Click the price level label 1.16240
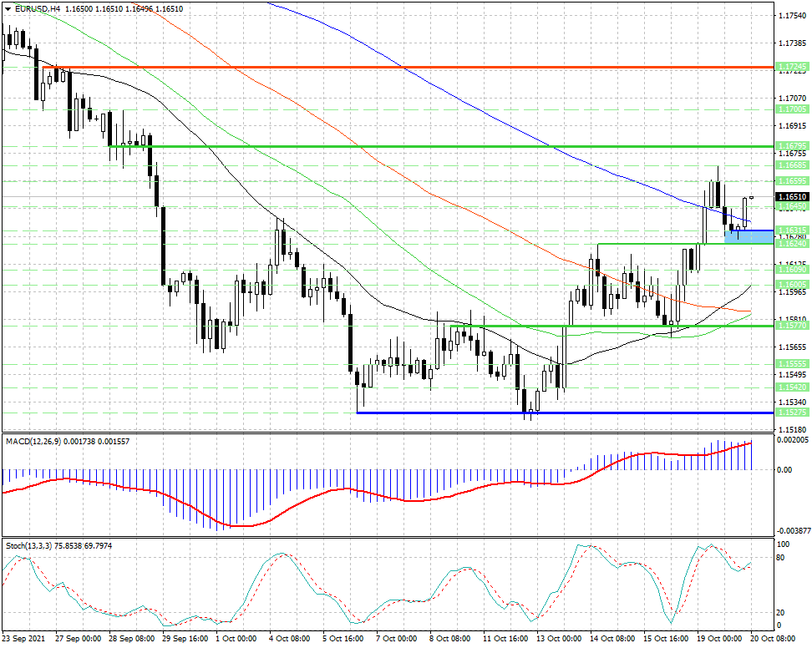Viewport: 812px width, 648px height. 792,243
